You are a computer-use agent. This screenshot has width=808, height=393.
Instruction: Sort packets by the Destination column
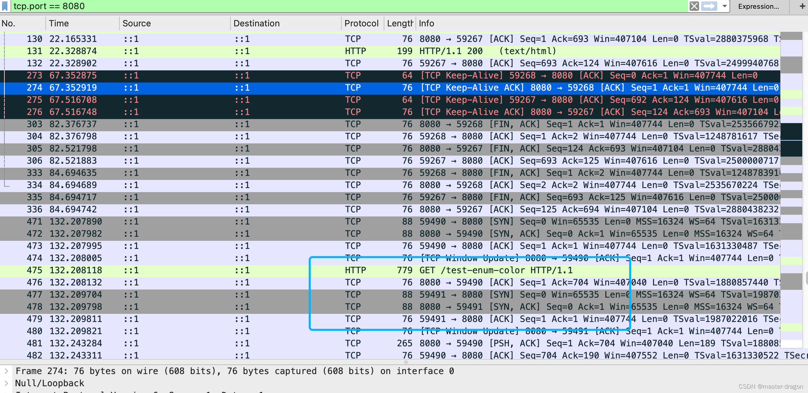[x=286, y=23]
